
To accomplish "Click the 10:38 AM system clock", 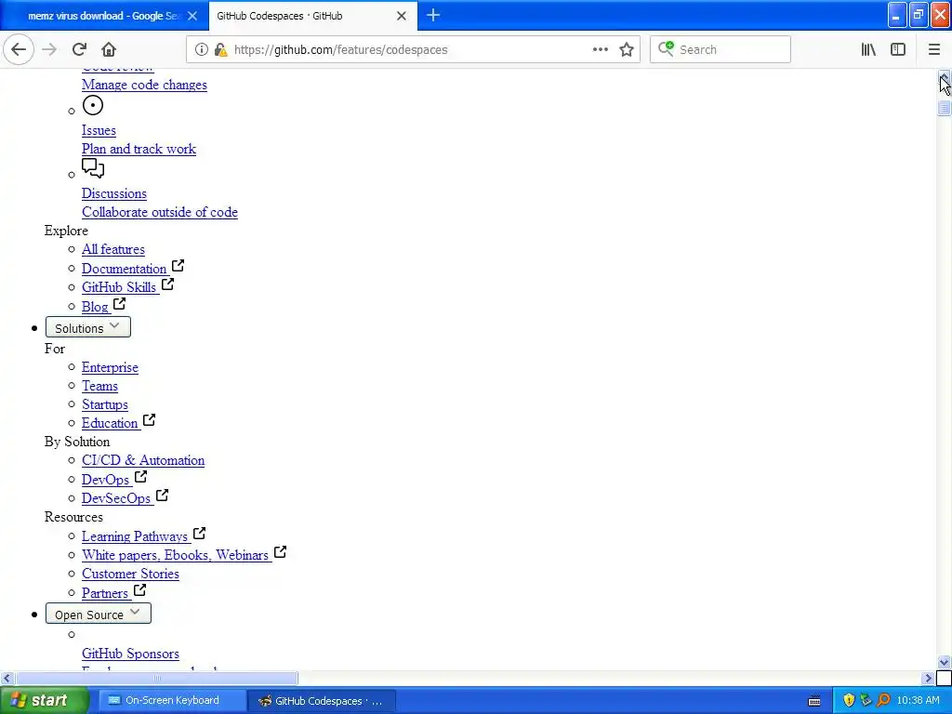I will pyautogui.click(x=918, y=700).
